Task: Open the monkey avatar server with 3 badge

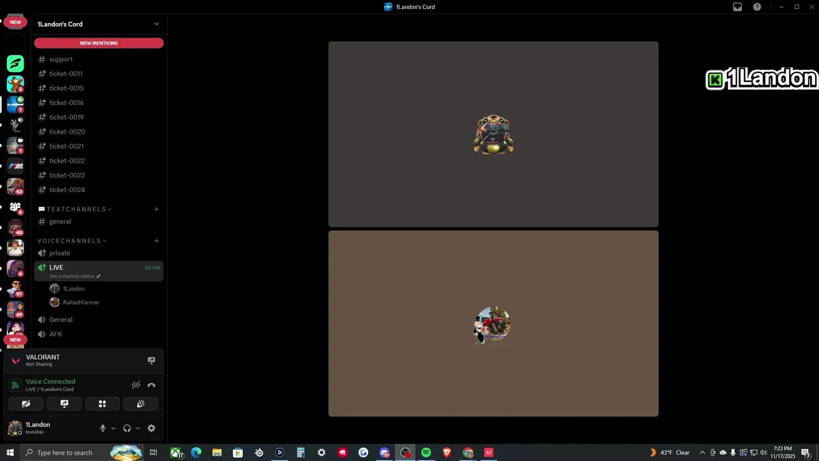Action: pos(15,84)
